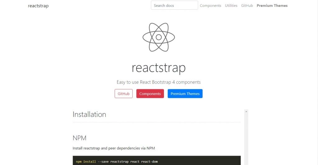Open the Components nav item

pyautogui.click(x=210, y=6)
